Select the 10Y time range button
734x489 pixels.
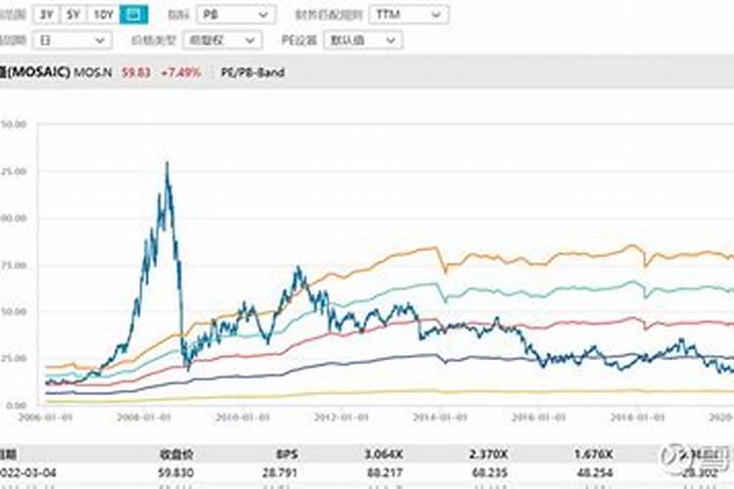click(104, 14)
